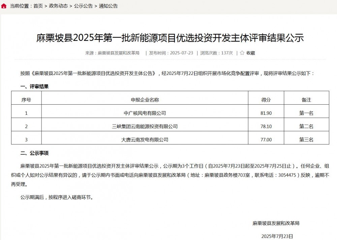Click the source text 来源：麻栗坡县发展和改革局
337x240 pixels.
click(x=112, y=53)
